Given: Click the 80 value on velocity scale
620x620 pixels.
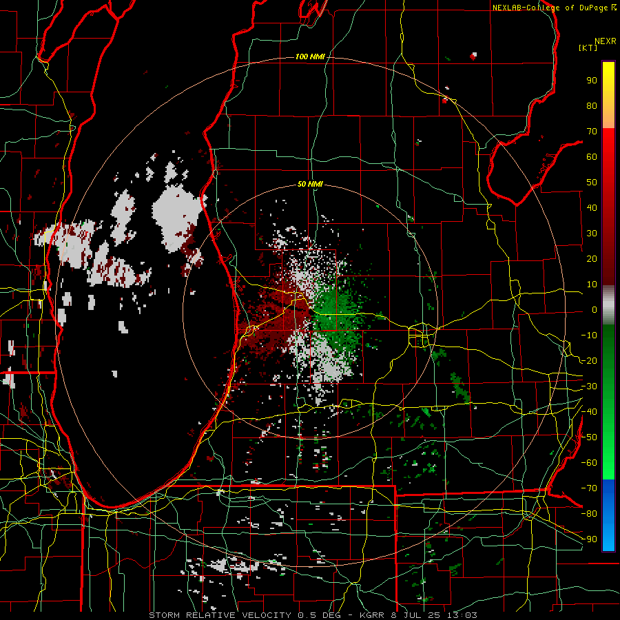Looking at the screenshot, I should click(x=592, y=106).
